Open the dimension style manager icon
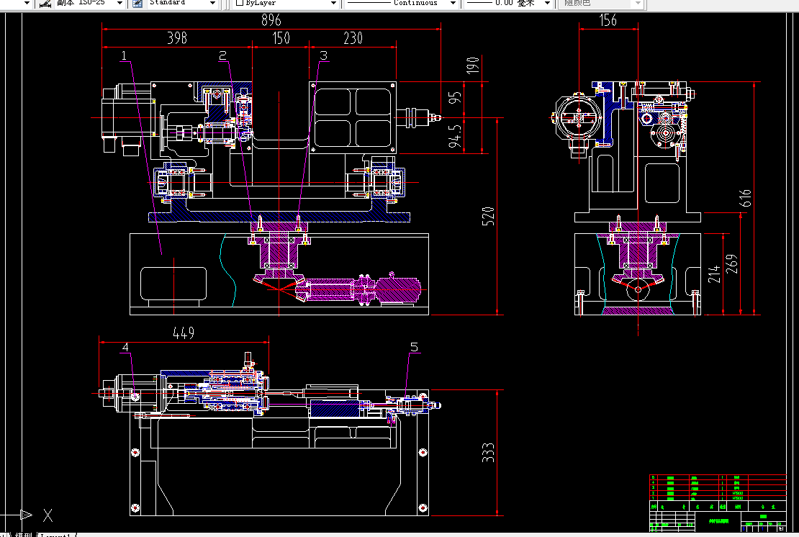Screen dimensions: 799x537 [45, 3]
